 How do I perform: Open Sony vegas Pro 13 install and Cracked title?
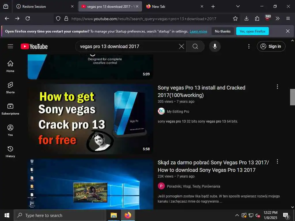tap(201, 91)
